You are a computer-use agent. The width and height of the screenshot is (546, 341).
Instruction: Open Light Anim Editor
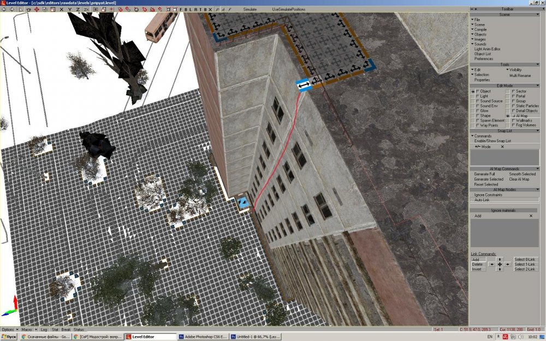point(487,49)
